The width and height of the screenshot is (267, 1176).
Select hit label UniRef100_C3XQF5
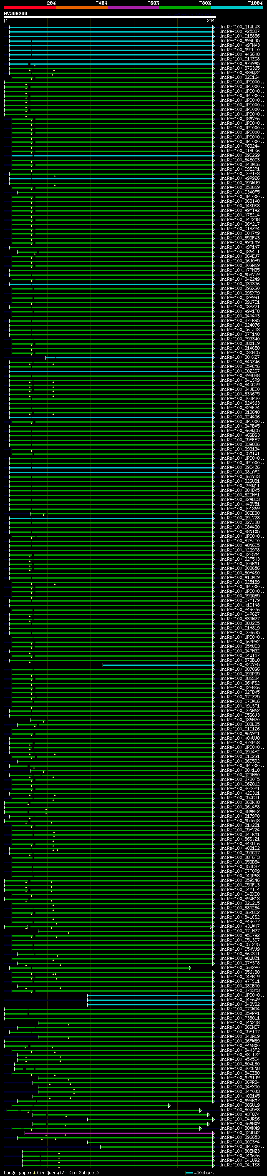coord(239,192)
